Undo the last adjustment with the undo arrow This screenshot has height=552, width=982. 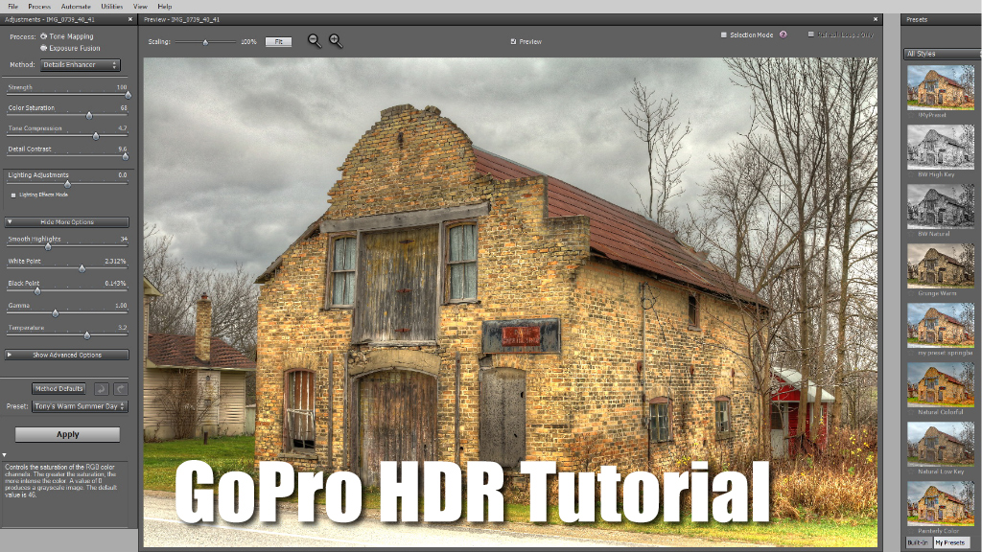pyautogui.click(x=102, y=389)
